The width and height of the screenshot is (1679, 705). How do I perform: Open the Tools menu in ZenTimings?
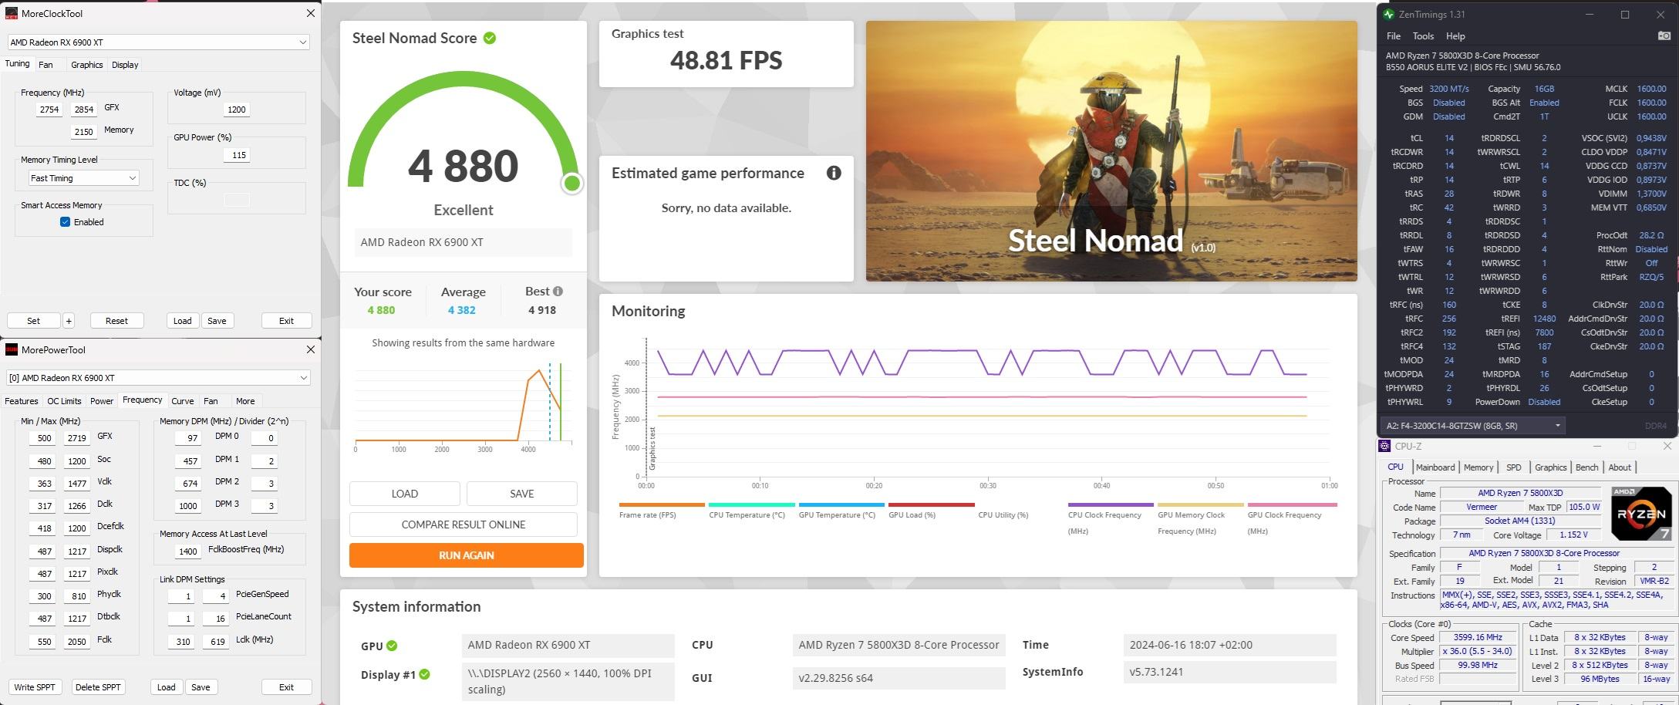click(1423, 36)
